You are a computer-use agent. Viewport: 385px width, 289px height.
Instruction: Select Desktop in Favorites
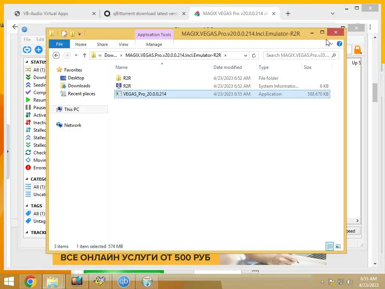tap(76, 78)
